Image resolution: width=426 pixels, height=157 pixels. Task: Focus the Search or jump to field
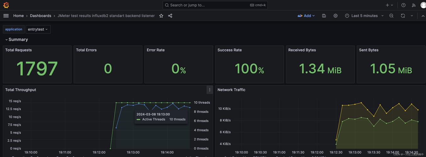(x=215, y=5)
